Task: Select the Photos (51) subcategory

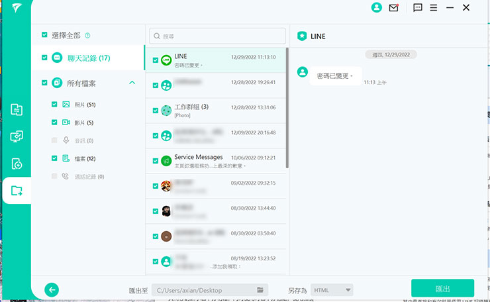Action: coord(85,105)
